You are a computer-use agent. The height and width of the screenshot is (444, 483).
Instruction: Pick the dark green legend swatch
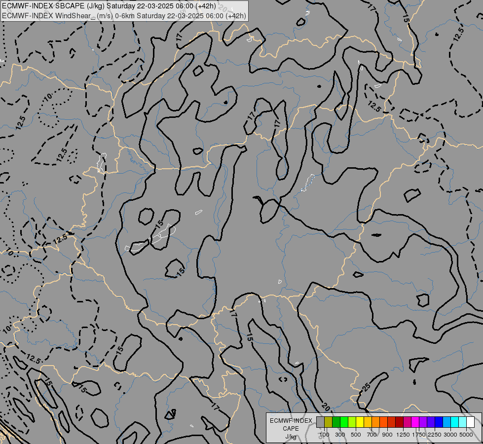pyautogui.click(x=336, y=422)
